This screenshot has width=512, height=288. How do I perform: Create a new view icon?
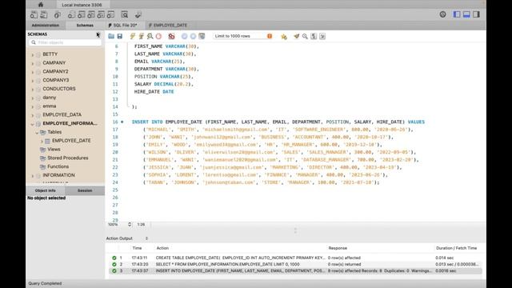[x=91, y=14]
